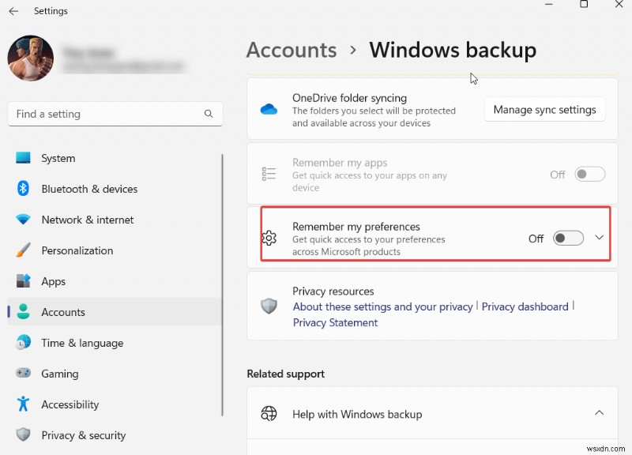Viewport: 632px width, 455px height.
Task: Go to Accessibility settings
Action: (x=115, y=404)
